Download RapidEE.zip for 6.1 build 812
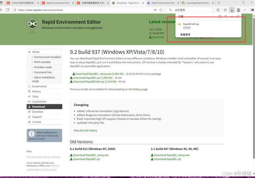Viewport: 255px width, 178px height. point(85,159)
